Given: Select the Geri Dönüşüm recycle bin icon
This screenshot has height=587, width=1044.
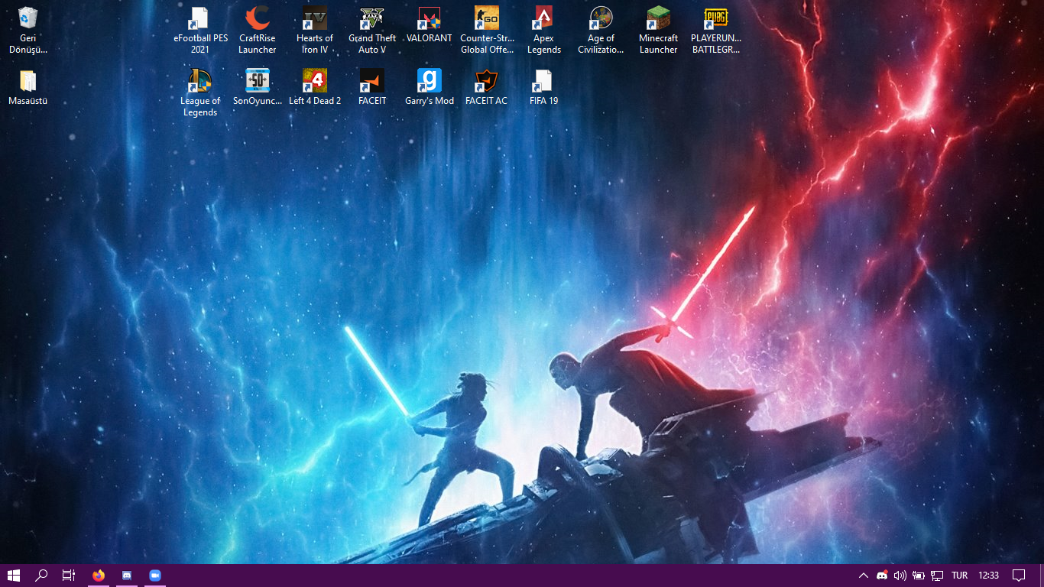Looking at the screenshot, I should [28, 31].
